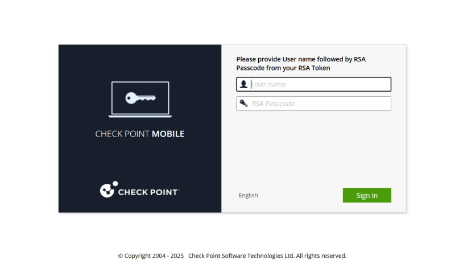Click the Copyright 2004 - 2025 footer text
The width and height of the screenshot is (455, 264).
point(151,256)
